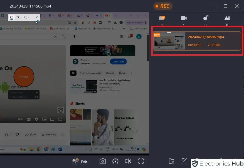Open All Bookmarks folder in preview
Image resolution: width=244 pixels, height=168 pixels.
139,28
